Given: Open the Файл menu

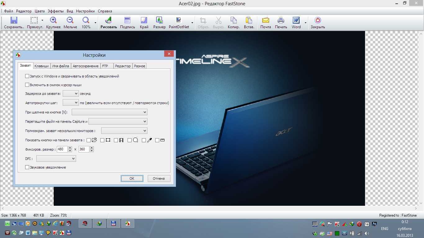Looking at the screenshot, I should tap(8, 11).
